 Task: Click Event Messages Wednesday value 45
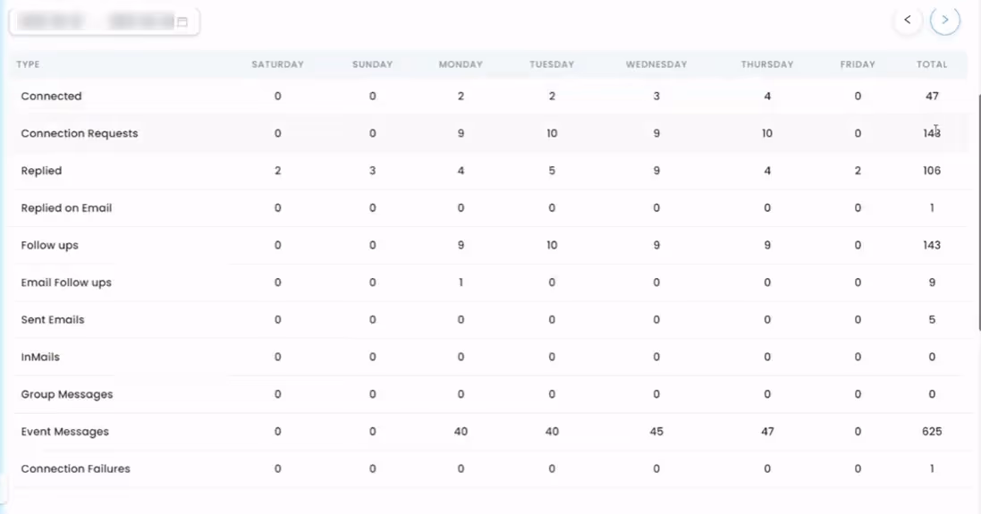click(656, 432)
